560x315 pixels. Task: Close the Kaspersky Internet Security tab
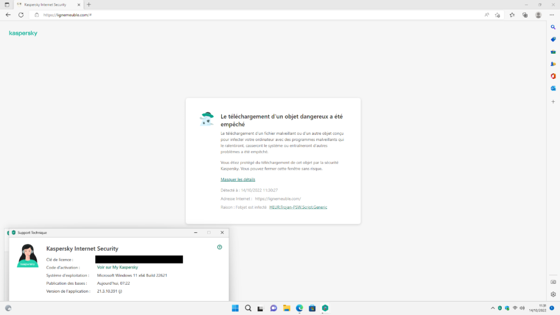point(79,4)
